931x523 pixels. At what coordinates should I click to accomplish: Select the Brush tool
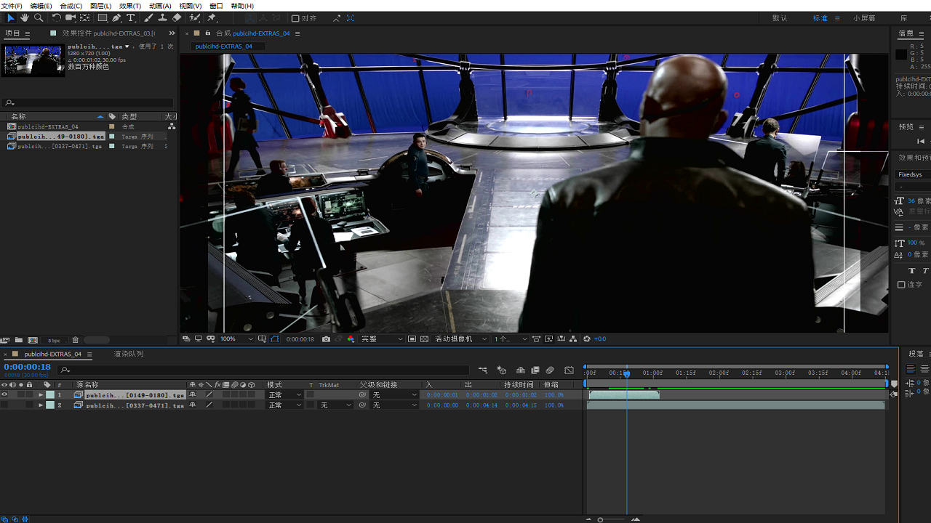pyautogui.click(x=148, y=17)
